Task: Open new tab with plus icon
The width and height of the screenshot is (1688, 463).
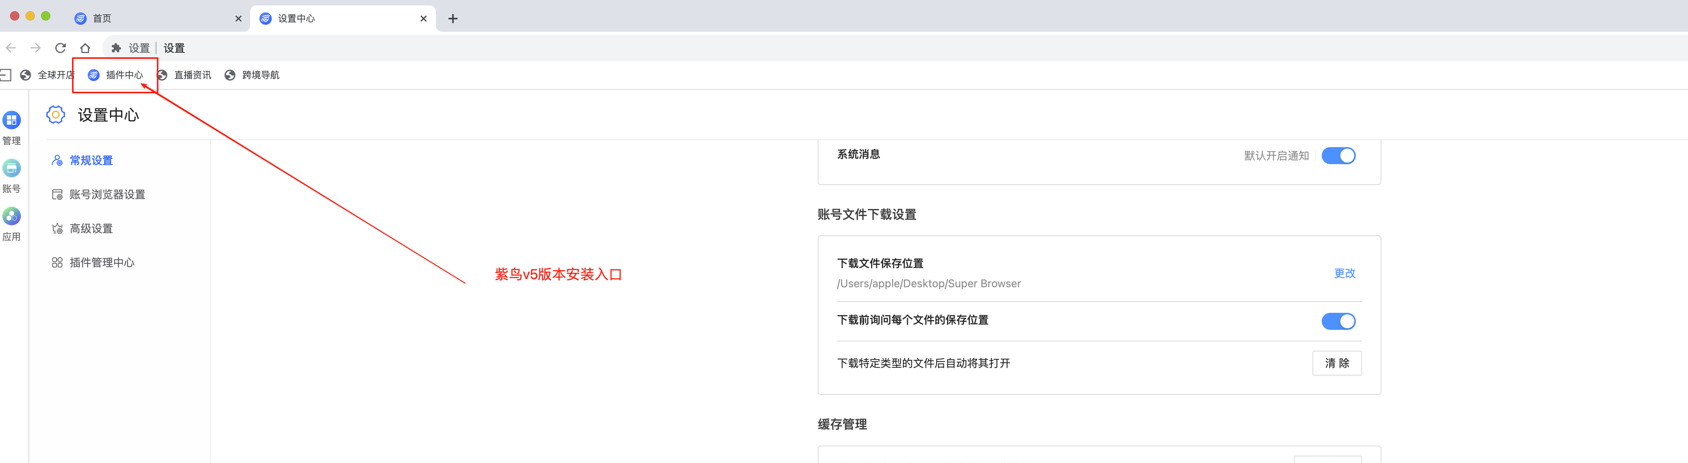Action: (x=453, y=18)
